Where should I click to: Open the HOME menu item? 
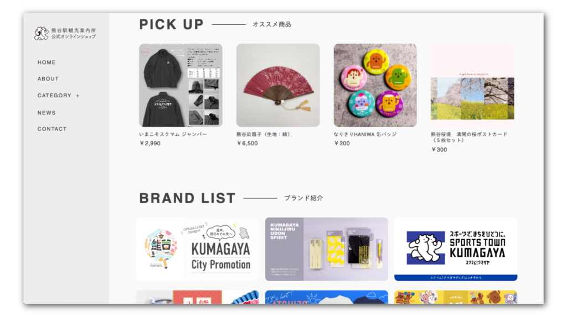47,62
